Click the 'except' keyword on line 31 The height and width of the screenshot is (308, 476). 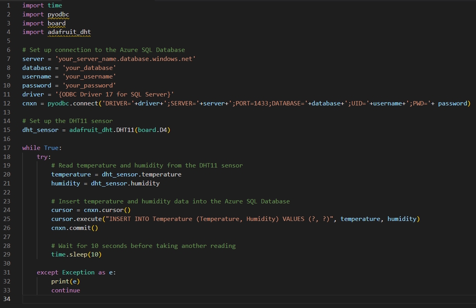click(x=48, y=272)
